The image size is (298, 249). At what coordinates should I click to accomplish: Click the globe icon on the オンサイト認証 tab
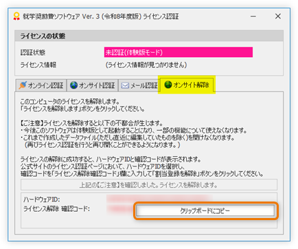[73, 85]
